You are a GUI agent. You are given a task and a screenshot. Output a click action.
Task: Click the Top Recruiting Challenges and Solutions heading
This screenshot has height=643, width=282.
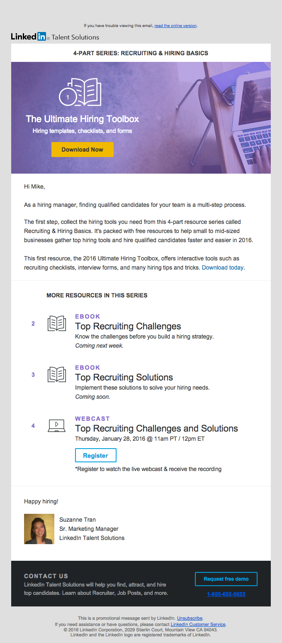tap(156, 429)
